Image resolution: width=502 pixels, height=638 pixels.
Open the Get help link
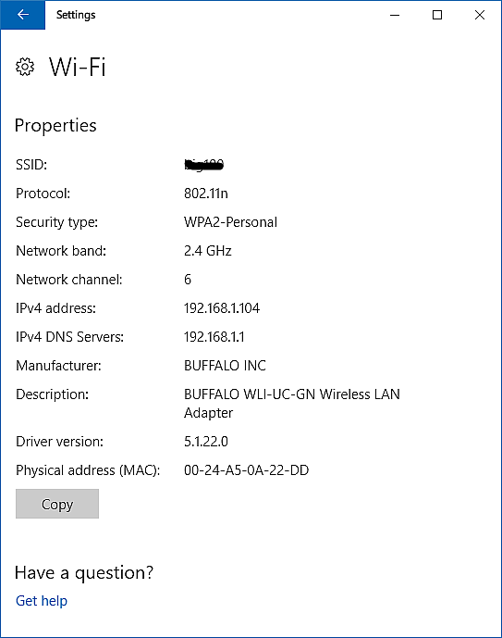click(42, 601)
